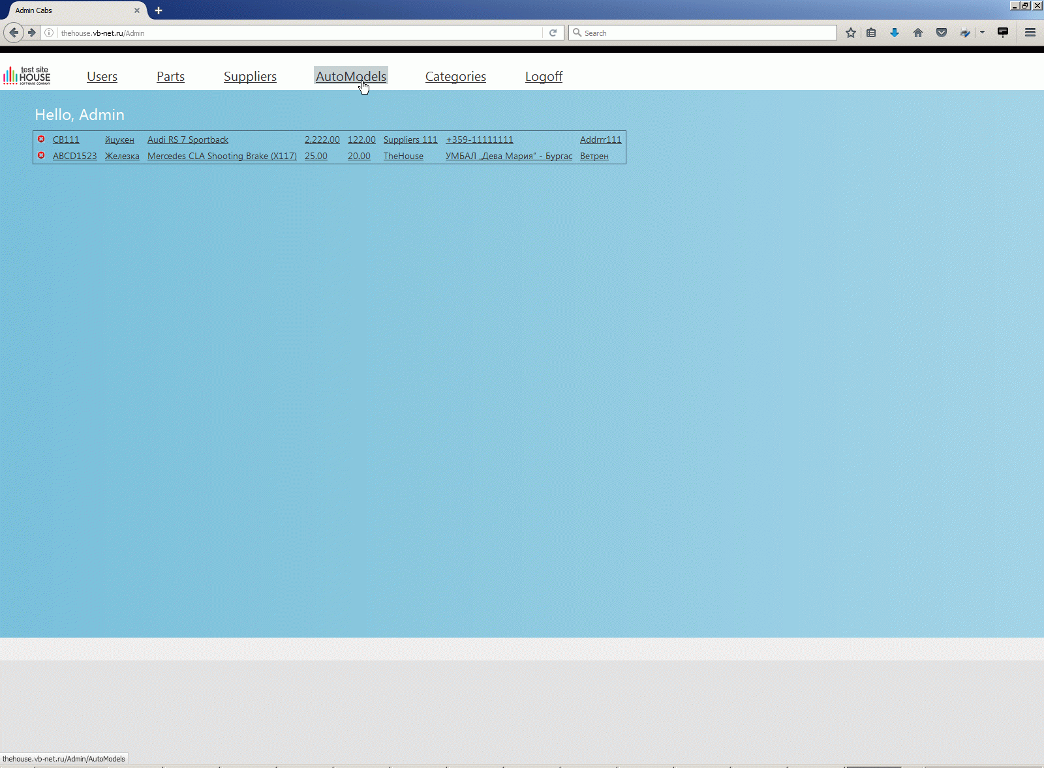Go to the browser home page
The image size is (1044, 768).
pyautogui.click(x=918, y=33)
